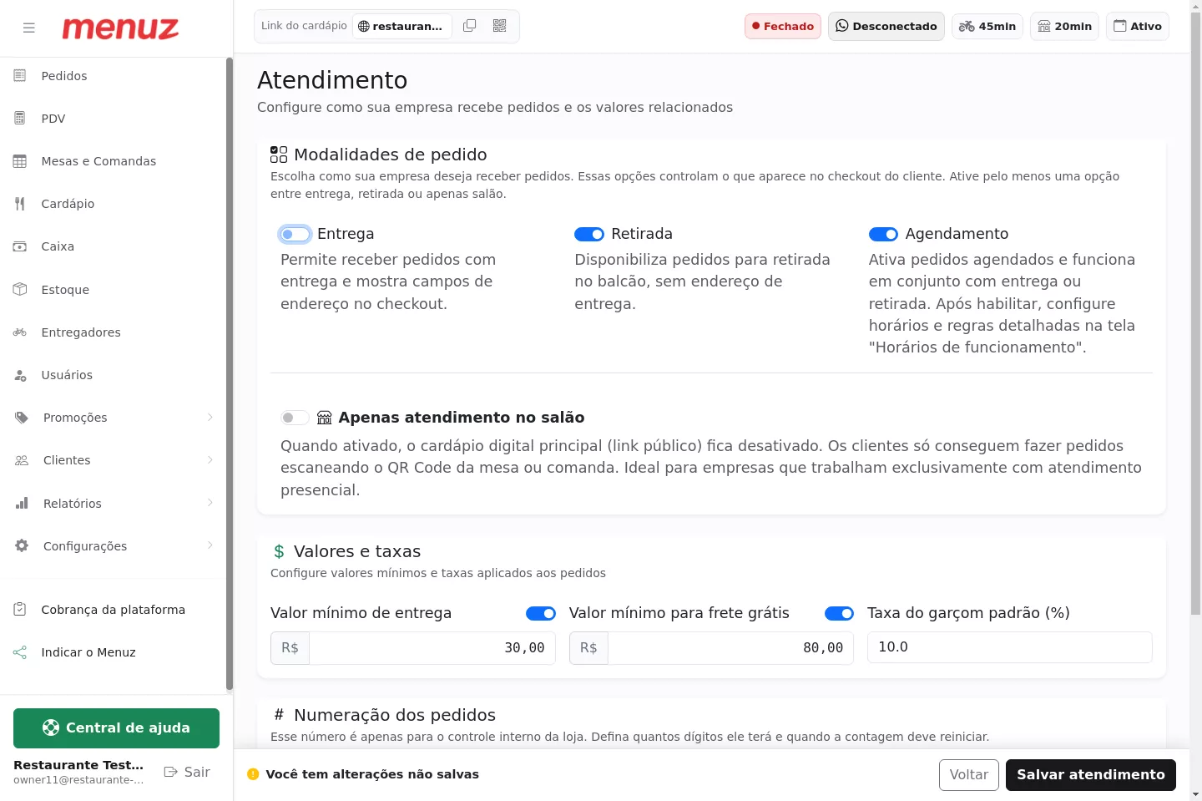Click the Entregadores motorcycle icon
This screenshot has height=801, width=1202.
coord(20,332)
